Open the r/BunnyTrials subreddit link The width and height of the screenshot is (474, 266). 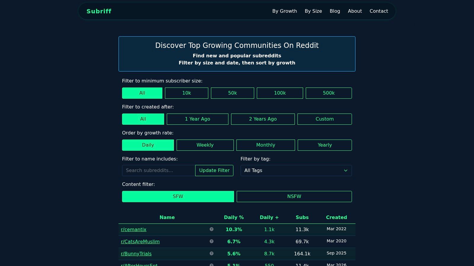(x=136, y=254)
